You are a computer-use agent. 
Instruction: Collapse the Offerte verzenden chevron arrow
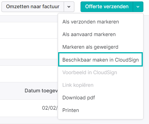point(138,7)
